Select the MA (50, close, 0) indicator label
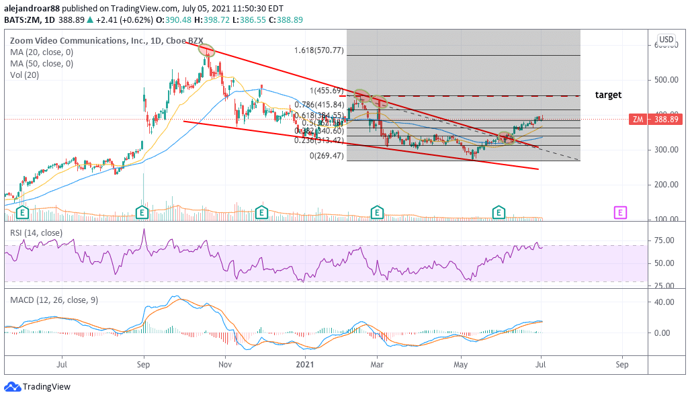Screen dimensions: 690x399 (42, 63)
